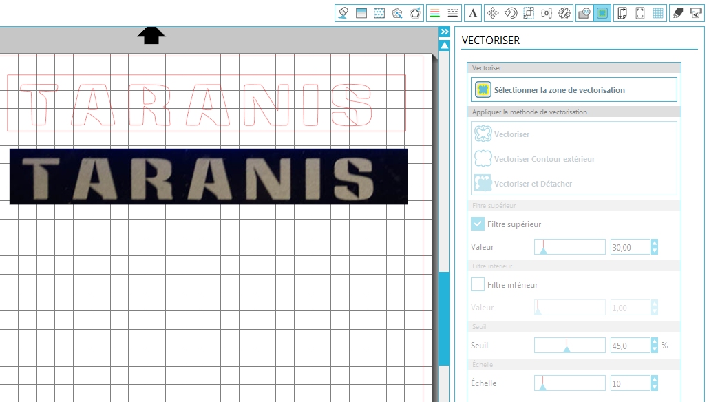Decrease the Seuil value with down arrow

(x=655, y=349)
